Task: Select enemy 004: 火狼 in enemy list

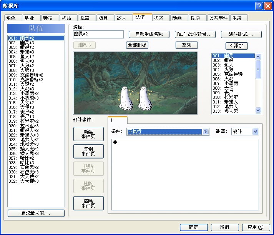Action: [233, 70]
